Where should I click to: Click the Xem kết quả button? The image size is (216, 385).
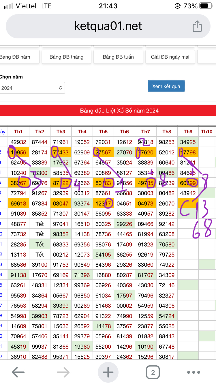tap(166, 86)
